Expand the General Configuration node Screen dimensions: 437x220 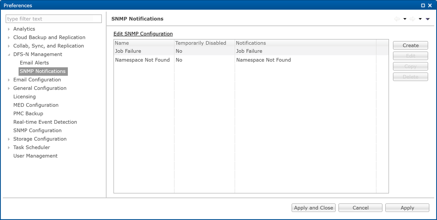pyautogui.click(x=9, y=88)
